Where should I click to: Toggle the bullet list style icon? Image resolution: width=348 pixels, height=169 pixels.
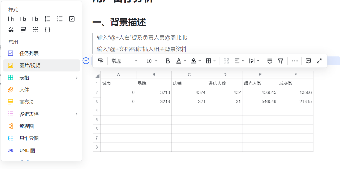coord(59,19)
